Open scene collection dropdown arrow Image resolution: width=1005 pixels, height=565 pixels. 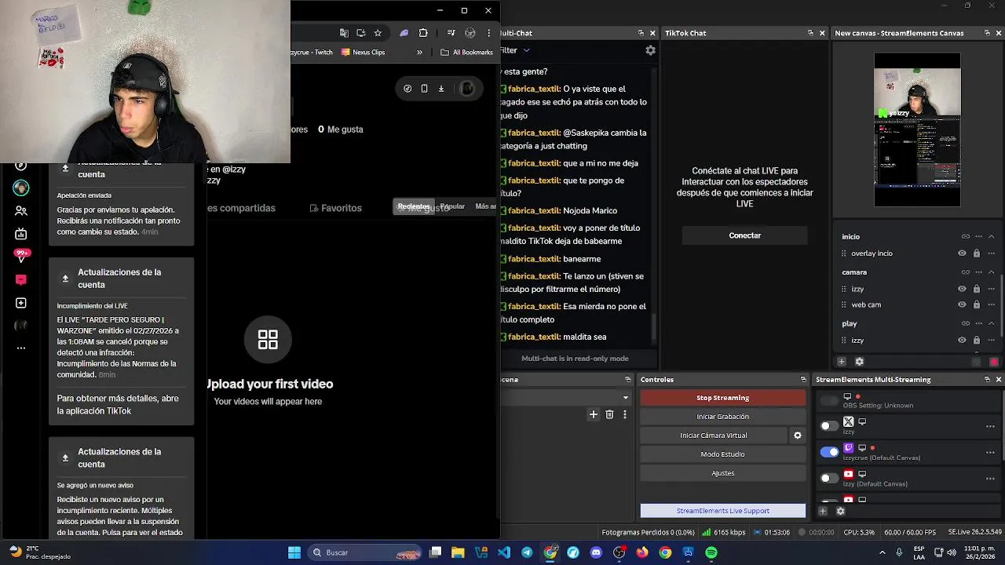[x=626, y=398]
